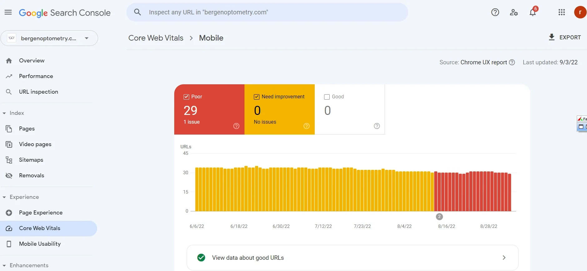Open users and permissions settings icon
This screenshot has height=271, width=587.
click(x=514, y=12)
